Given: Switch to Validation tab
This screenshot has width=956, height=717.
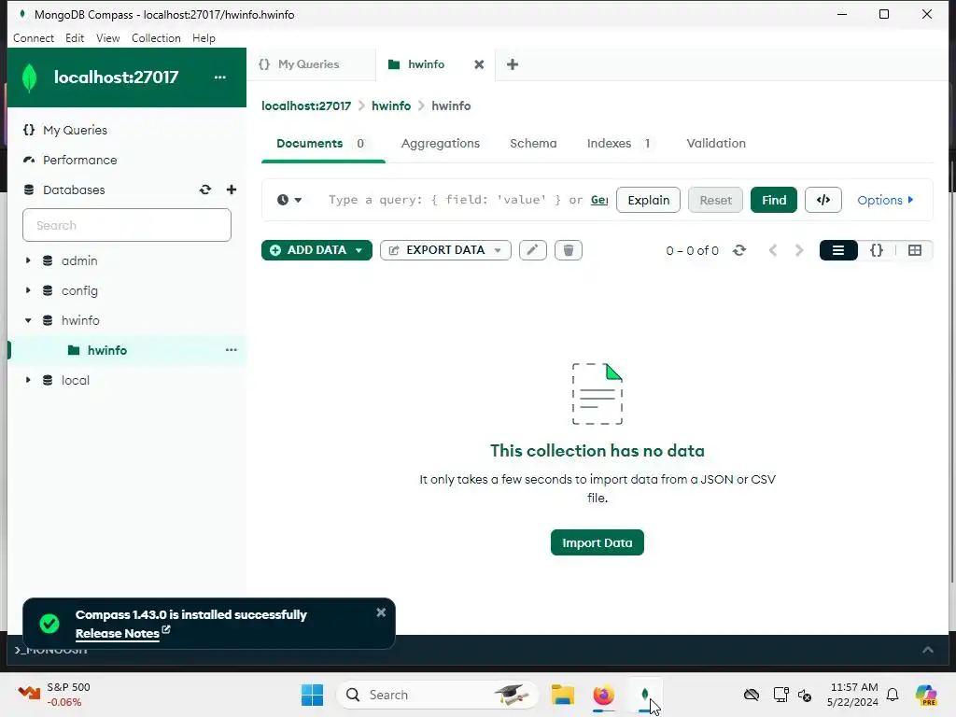Looking at the screenshot, I should tap(716, 143).
